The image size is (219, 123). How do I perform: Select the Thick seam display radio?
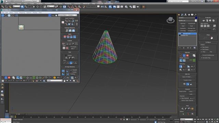pyautogui.click(x=201, y=52)
